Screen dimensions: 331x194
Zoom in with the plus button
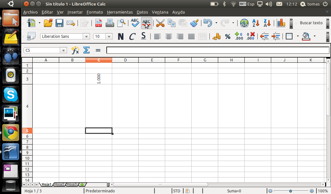pos(312,191)
